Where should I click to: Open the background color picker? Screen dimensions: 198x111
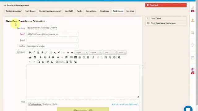pyautogui.click(x=35, y=57)
